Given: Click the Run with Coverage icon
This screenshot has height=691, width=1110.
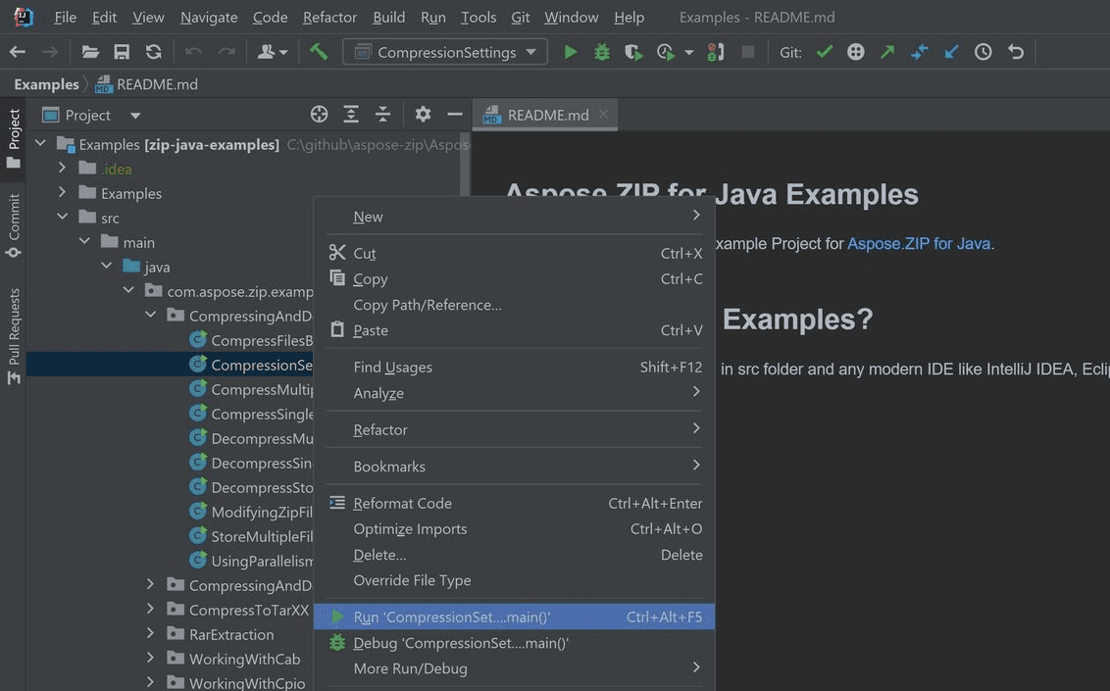Looking at the screenshot, I should coord(633,52).
